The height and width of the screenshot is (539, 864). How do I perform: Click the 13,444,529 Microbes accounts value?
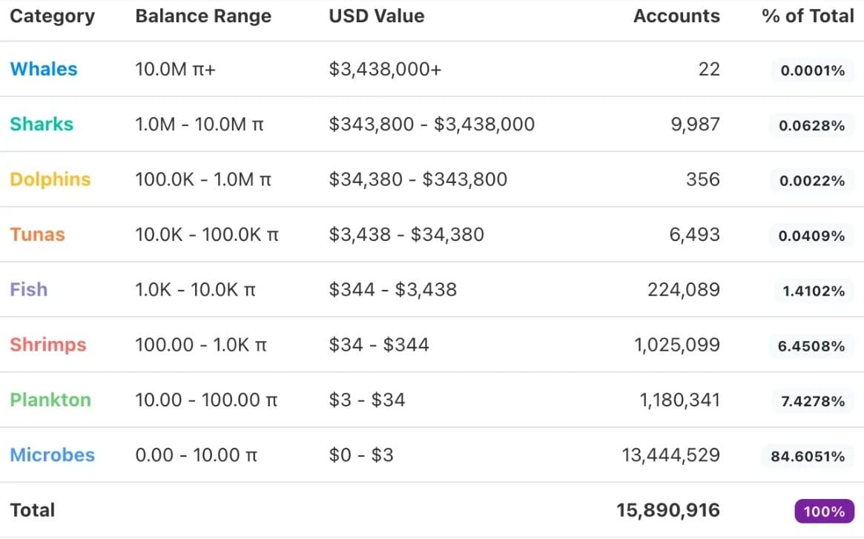tap(670, 455)
